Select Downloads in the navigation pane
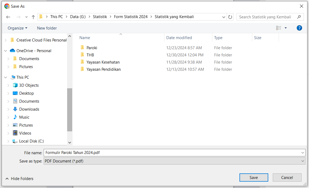Image resolution: width=309 pixels, height=188 pixels. (x=29, y=109)
